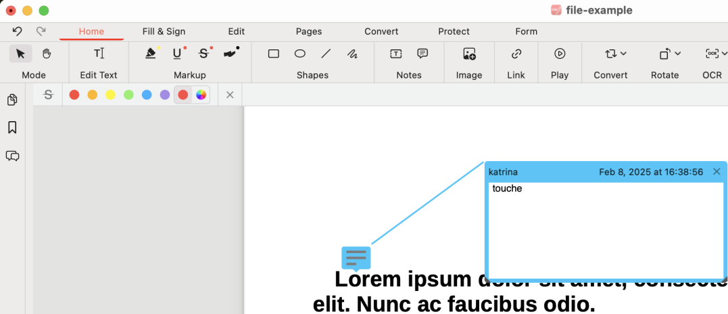Insert an image with Image tool

469,53
